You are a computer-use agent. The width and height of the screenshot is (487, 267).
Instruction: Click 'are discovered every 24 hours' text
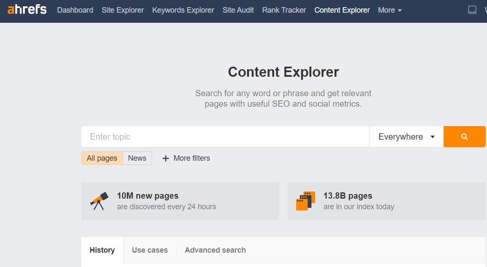click(166, 207)
